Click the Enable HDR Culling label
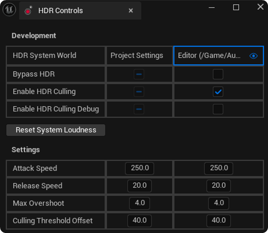 pos(44,92)
